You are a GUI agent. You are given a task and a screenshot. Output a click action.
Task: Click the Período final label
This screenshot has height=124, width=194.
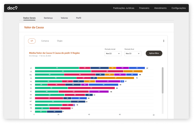129,49
